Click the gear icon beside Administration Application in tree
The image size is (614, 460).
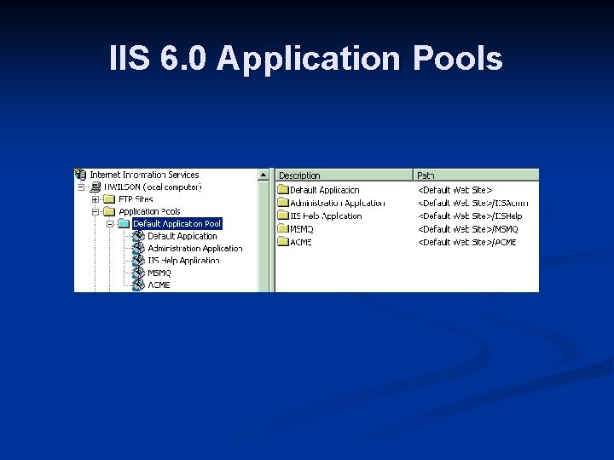pyautogui.click(x=138, y=248)
